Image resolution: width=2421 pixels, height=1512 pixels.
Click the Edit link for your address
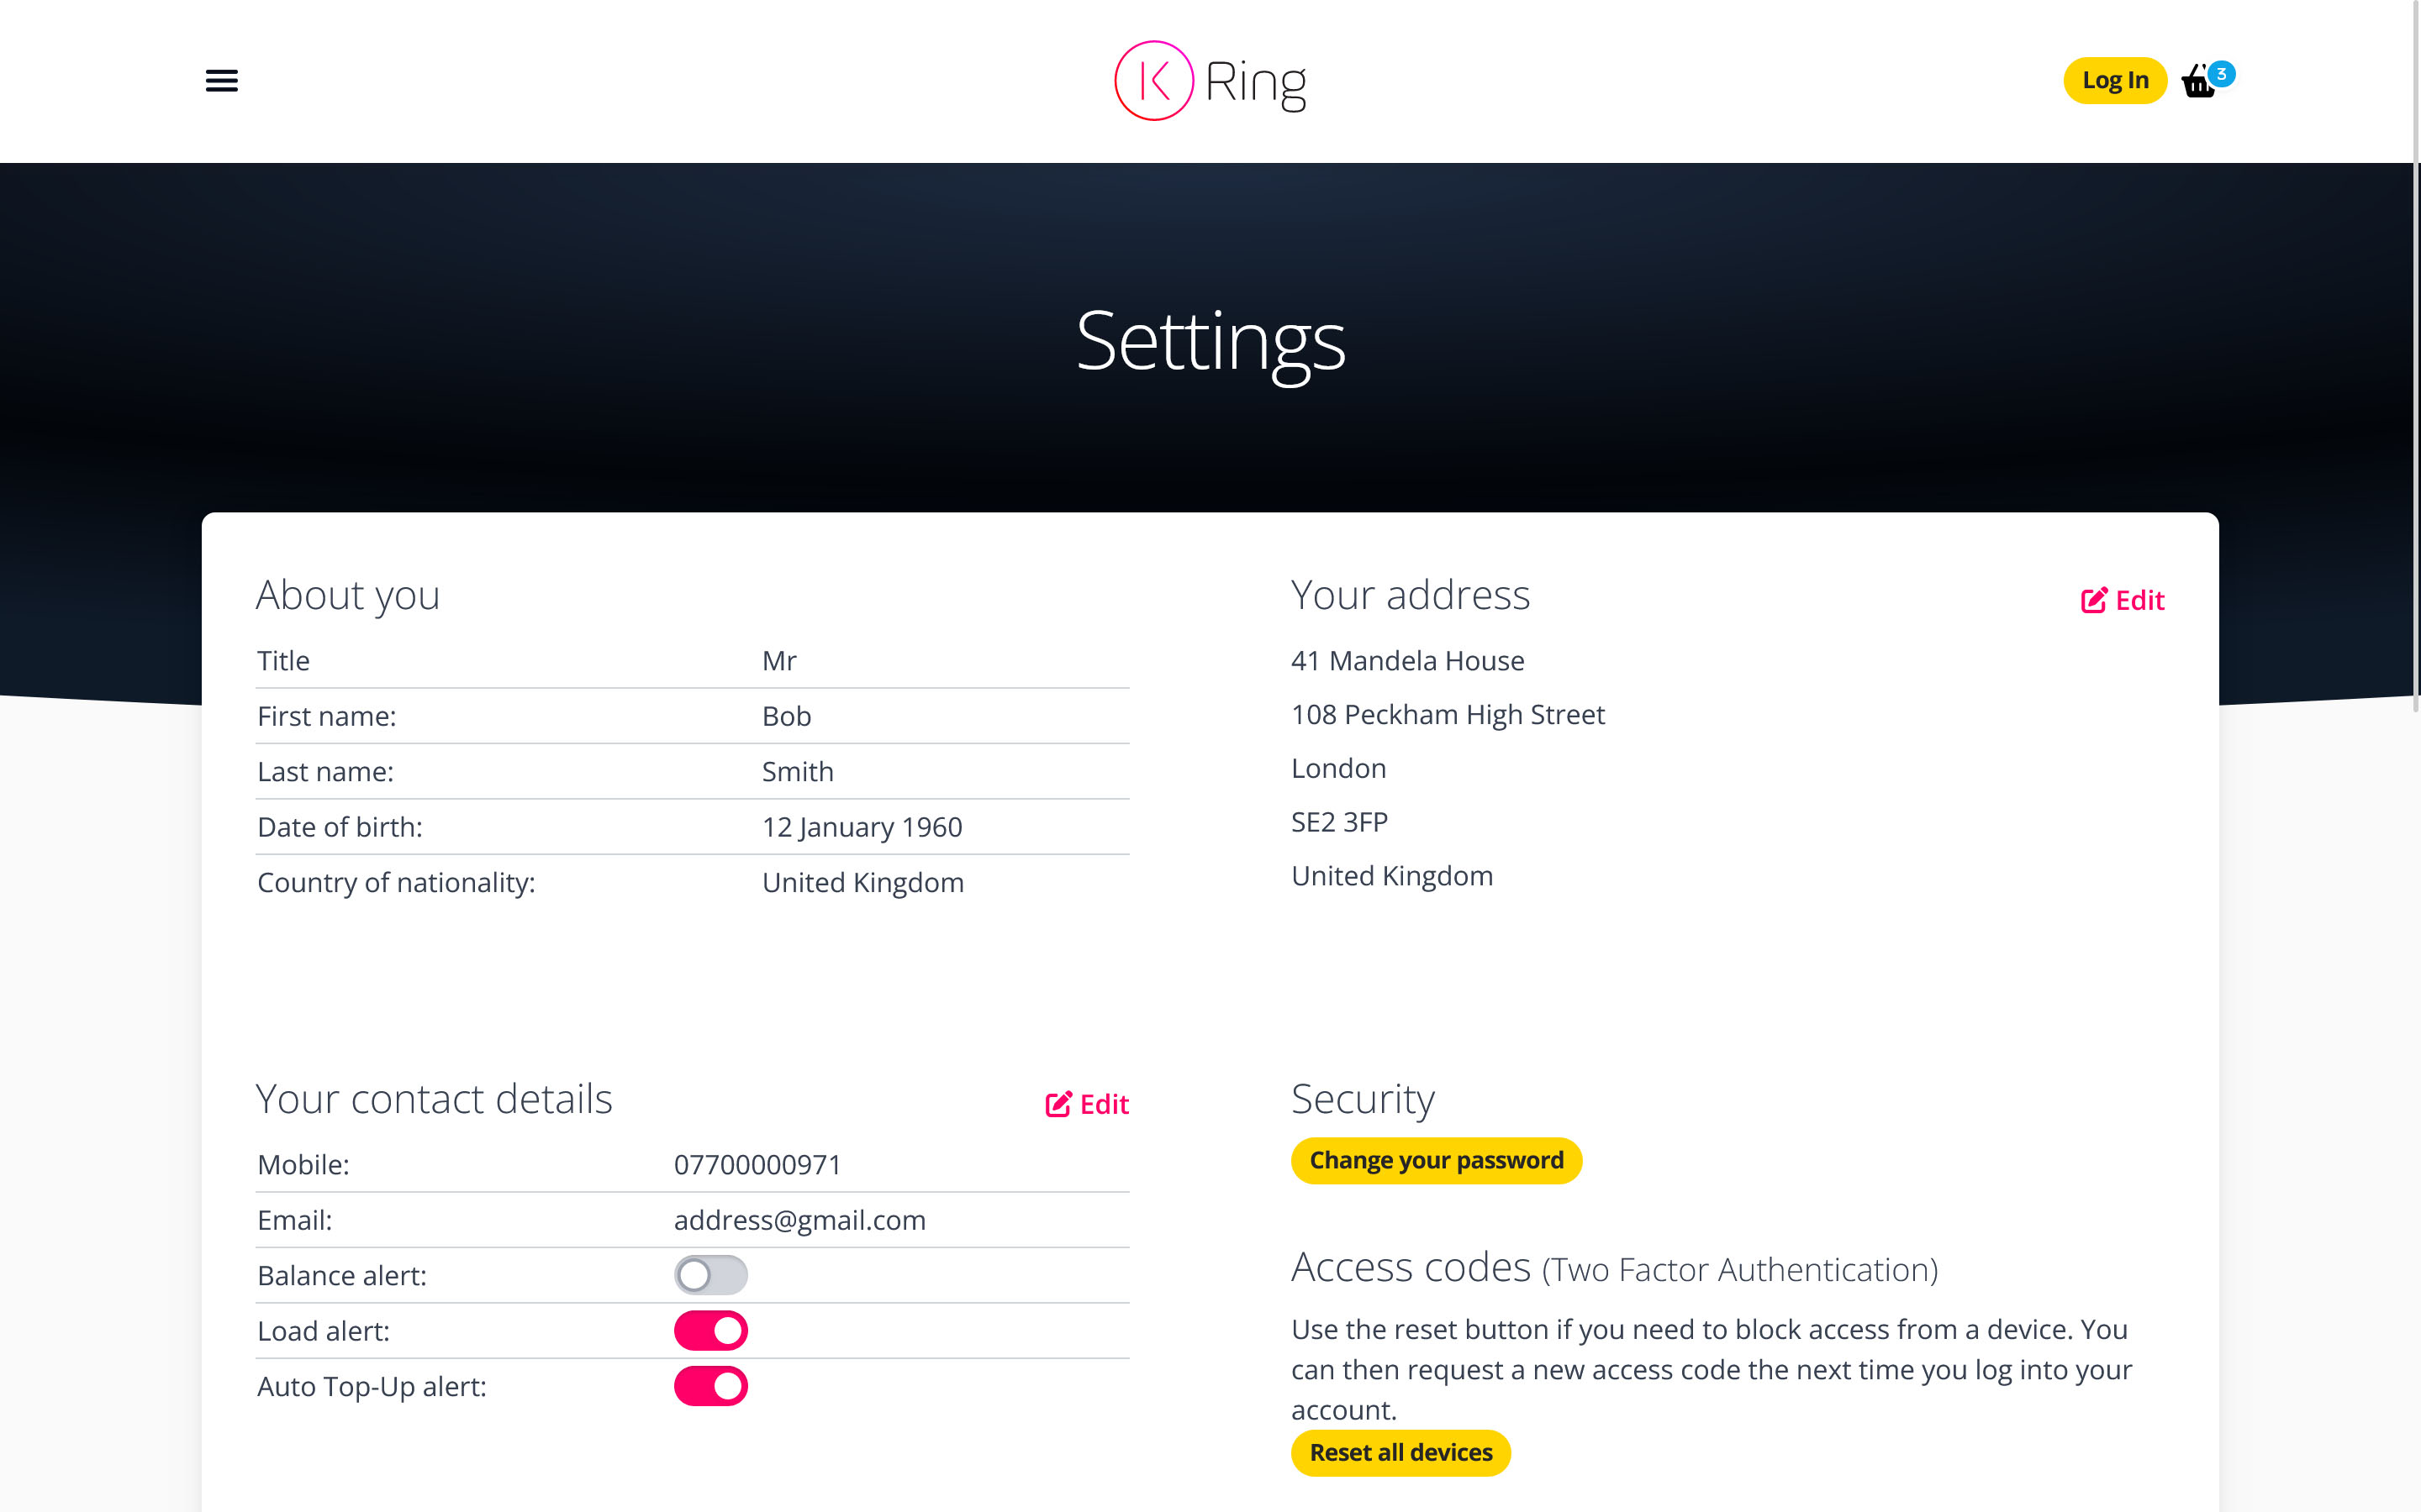pyautogui.click(x=2139, y=600)
